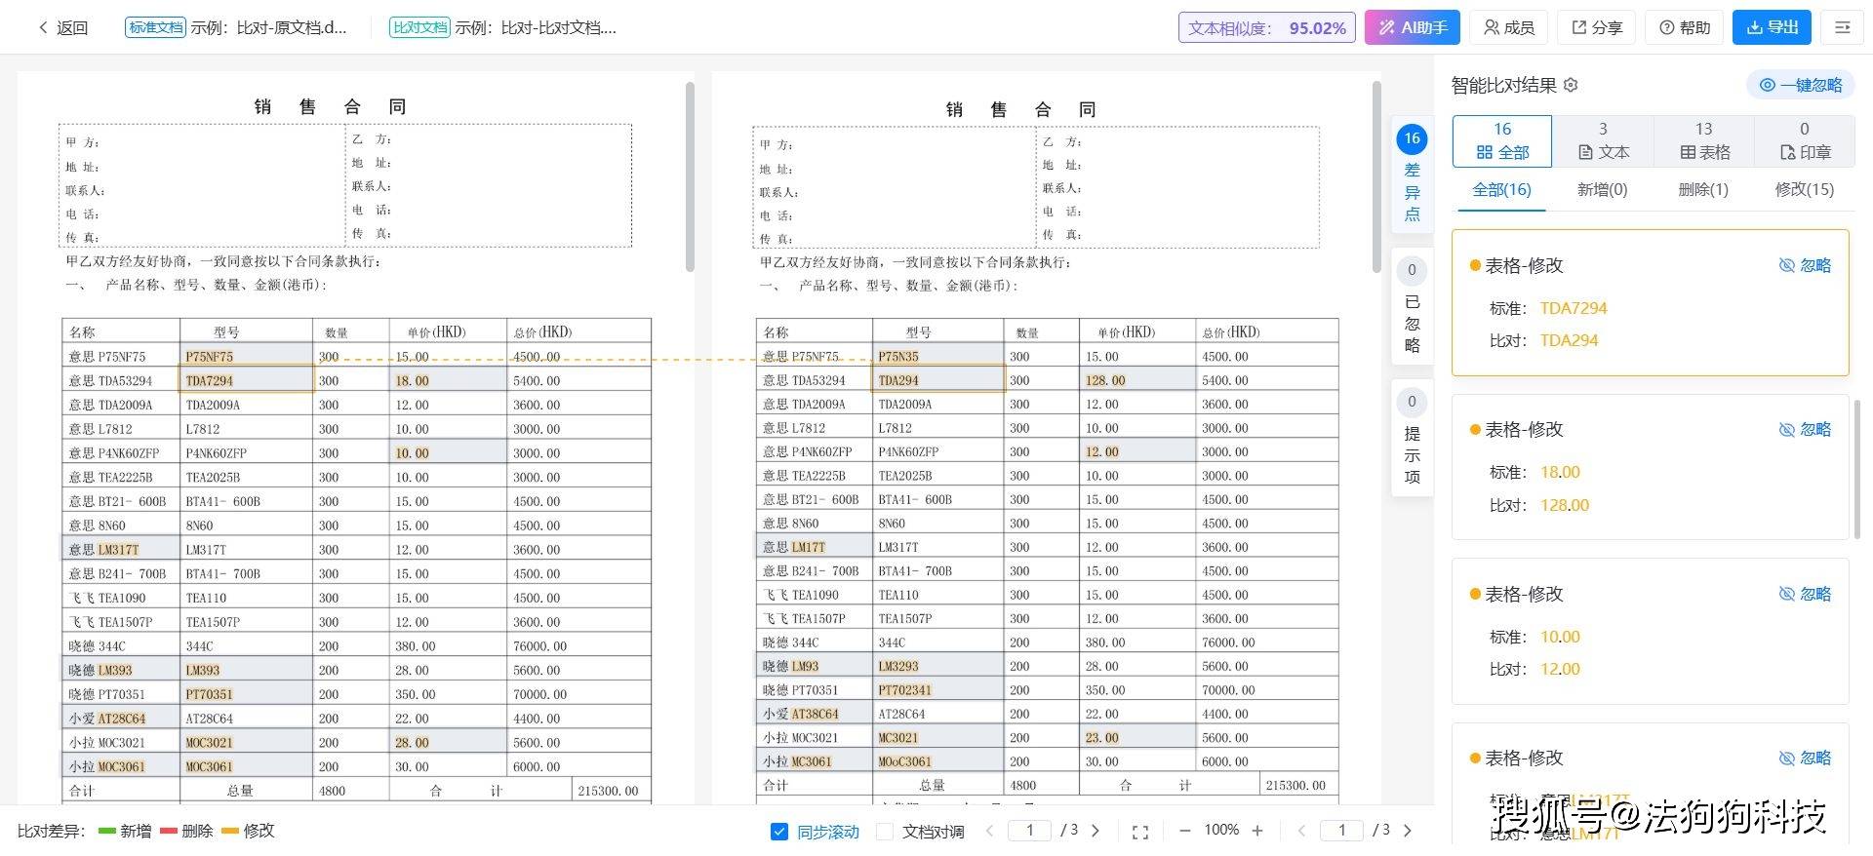
Task: Select the 修改(15) filter tab
Action: coord(1804,190)
